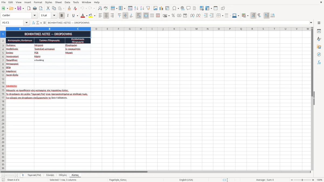Click Clear Direct Formatting icon
Screen dimensions: 324x182
[75, 8]
